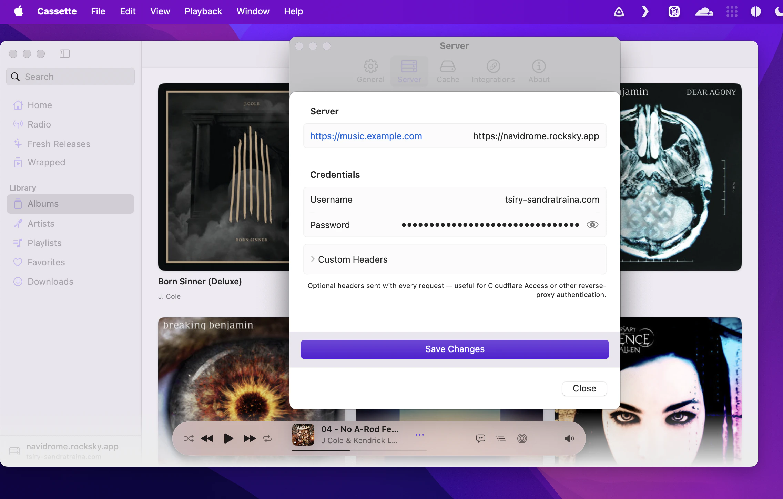783x499 pixels.
Task: Close the Server settings dialog
Action: click(x=584, y=388)
